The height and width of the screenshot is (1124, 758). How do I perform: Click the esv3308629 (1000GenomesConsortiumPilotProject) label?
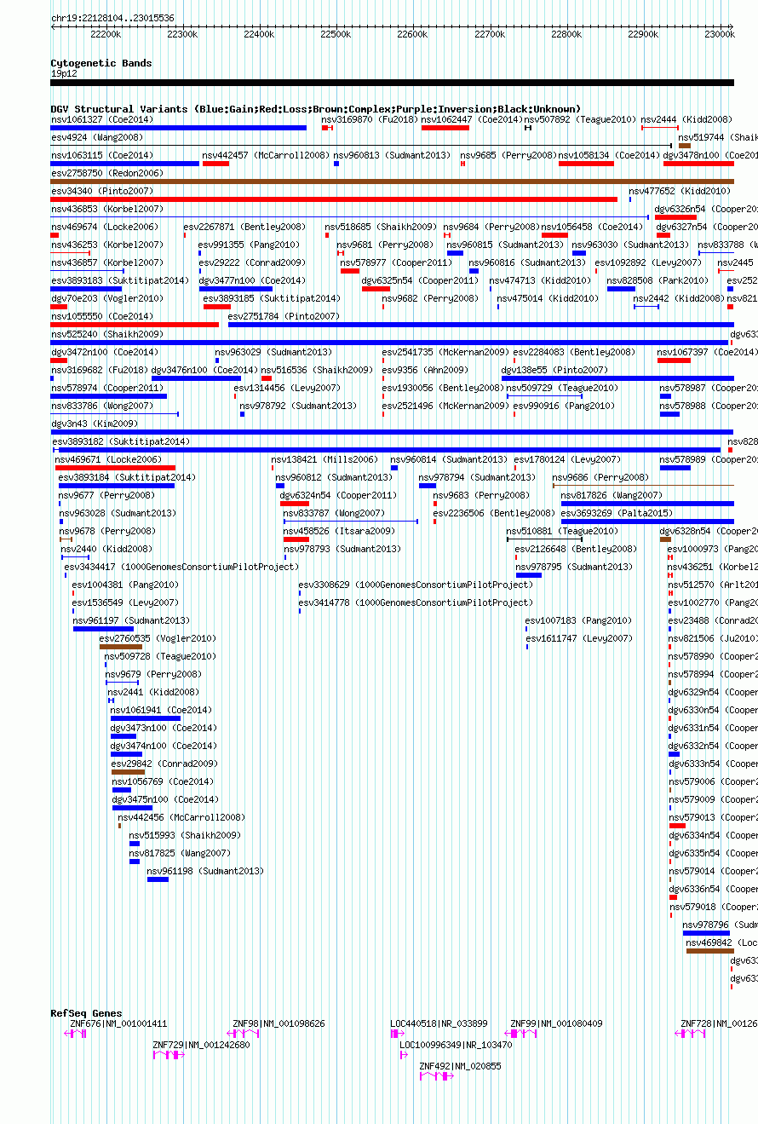pos(416,585)
